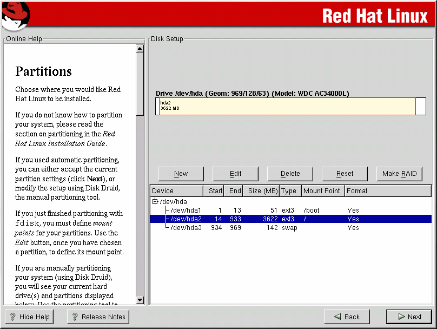Sort the list by Device column header

(176, 191)
